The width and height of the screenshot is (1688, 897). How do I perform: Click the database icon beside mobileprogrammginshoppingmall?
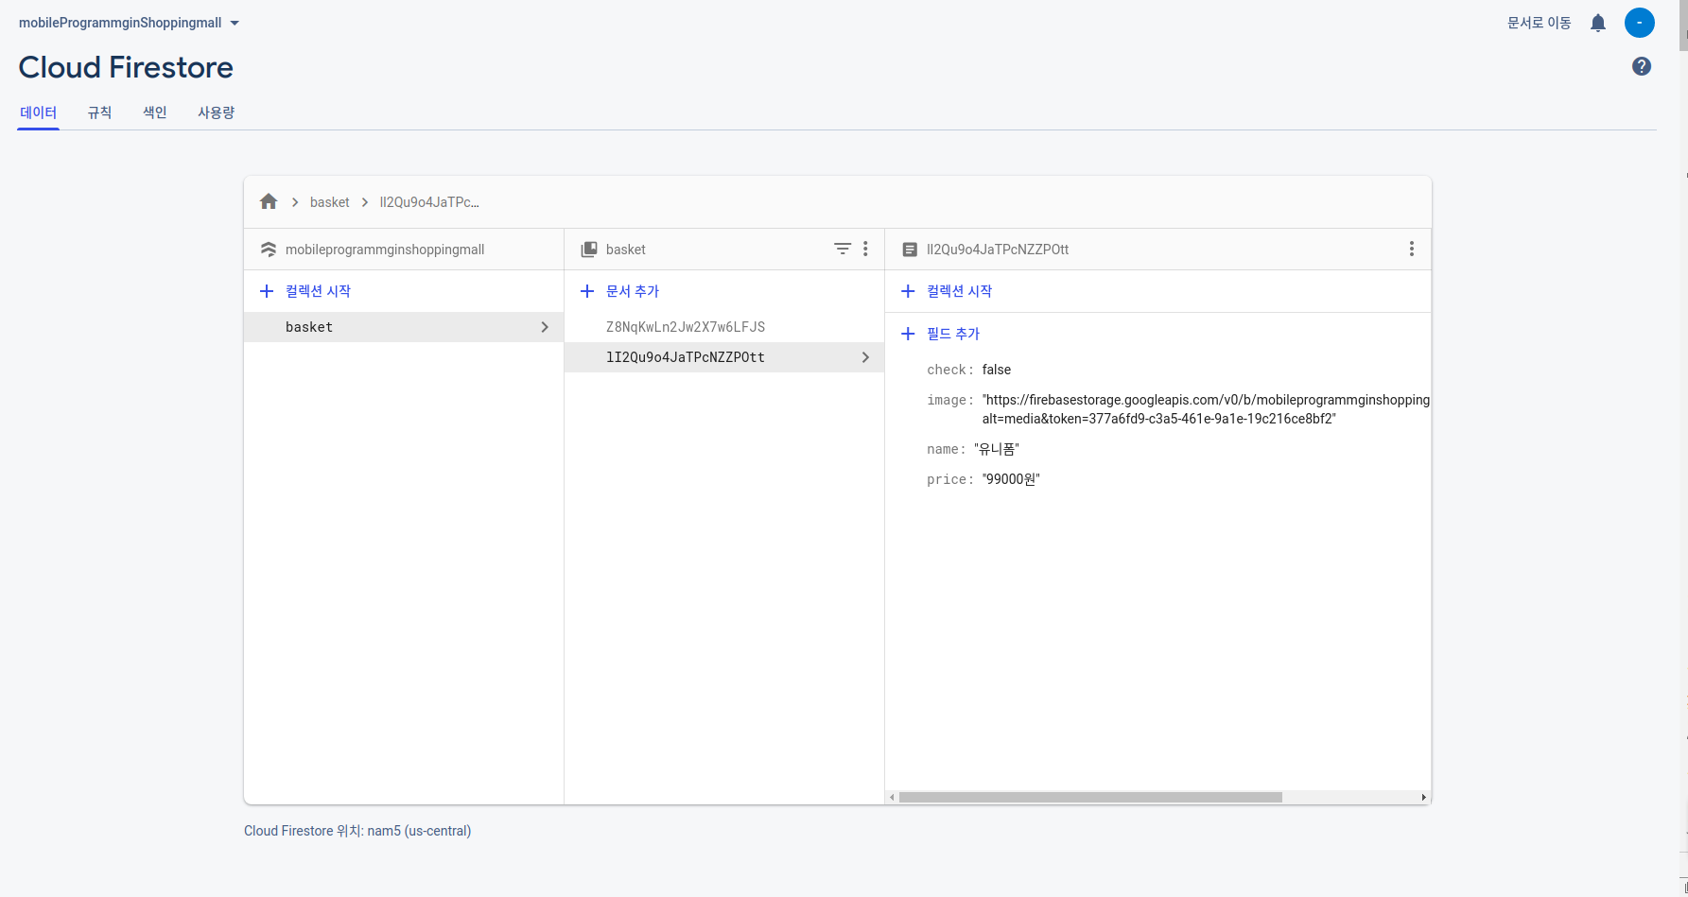[x=268, y=249]
